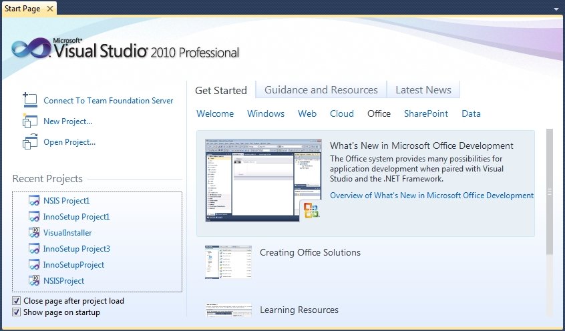
Task: Click the Visual Studio infinity logo
Action: click(31, 48)
